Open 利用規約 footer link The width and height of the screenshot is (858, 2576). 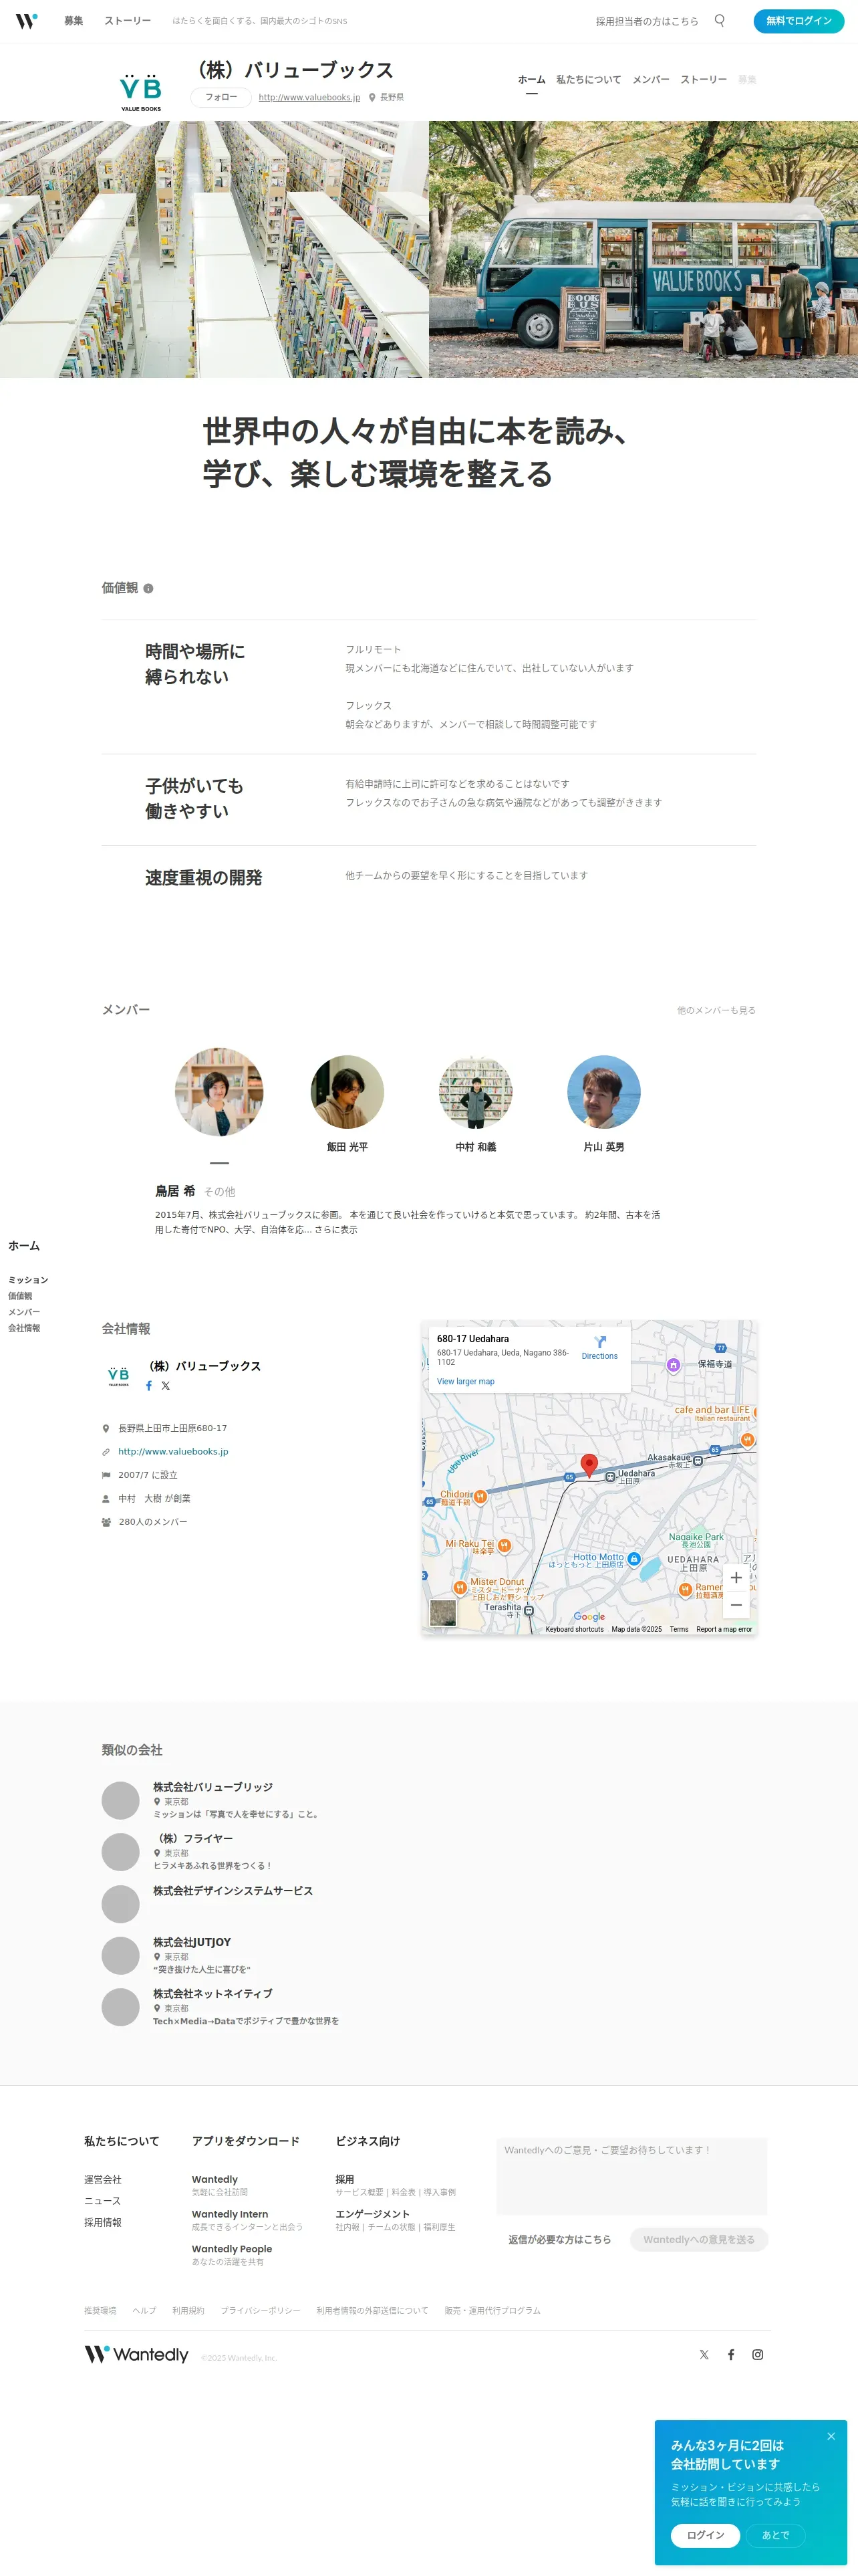click(x=188, y=2310)
